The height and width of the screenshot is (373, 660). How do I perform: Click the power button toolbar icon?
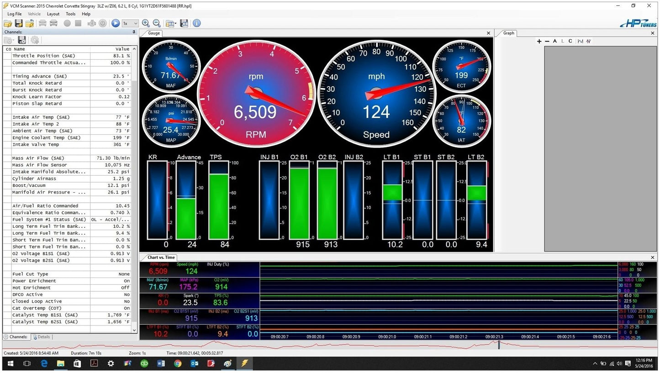[x=103, y=23]
